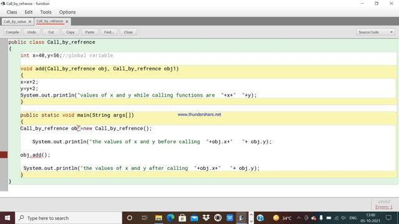
Task: Open the Tools menu
Action: (46, 12)
